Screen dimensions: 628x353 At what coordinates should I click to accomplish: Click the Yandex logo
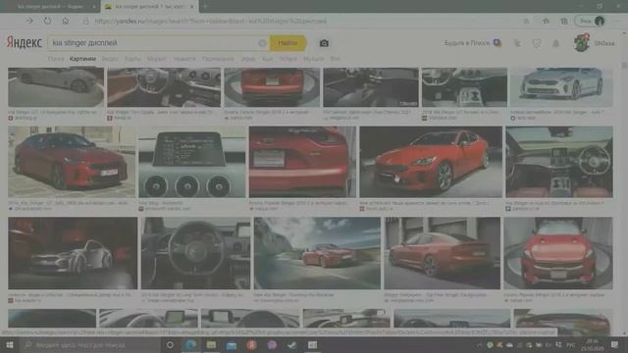point(24,42)
